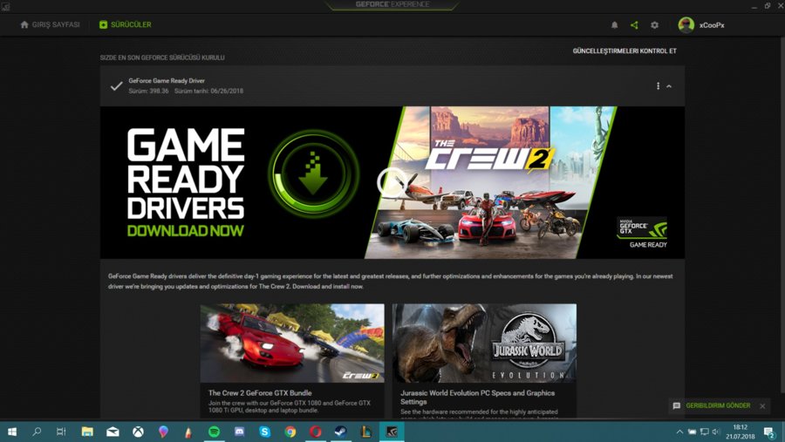Image resolution: width=785 pixels, height=442 pixels.
Task: Click the Sürüm tarihi 06/26/2018 text
Action: tap(208, 92)
